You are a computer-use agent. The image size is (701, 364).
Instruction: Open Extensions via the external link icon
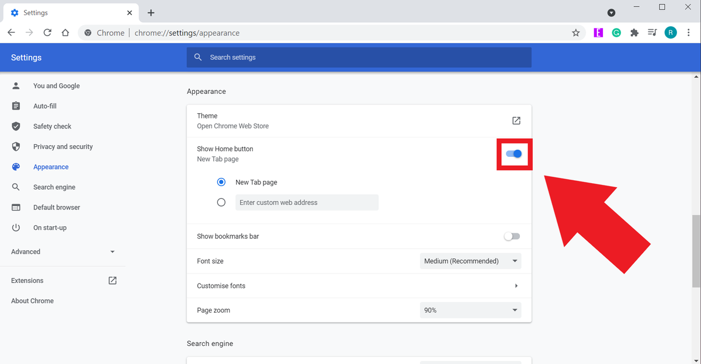click(x=112, y=280)
